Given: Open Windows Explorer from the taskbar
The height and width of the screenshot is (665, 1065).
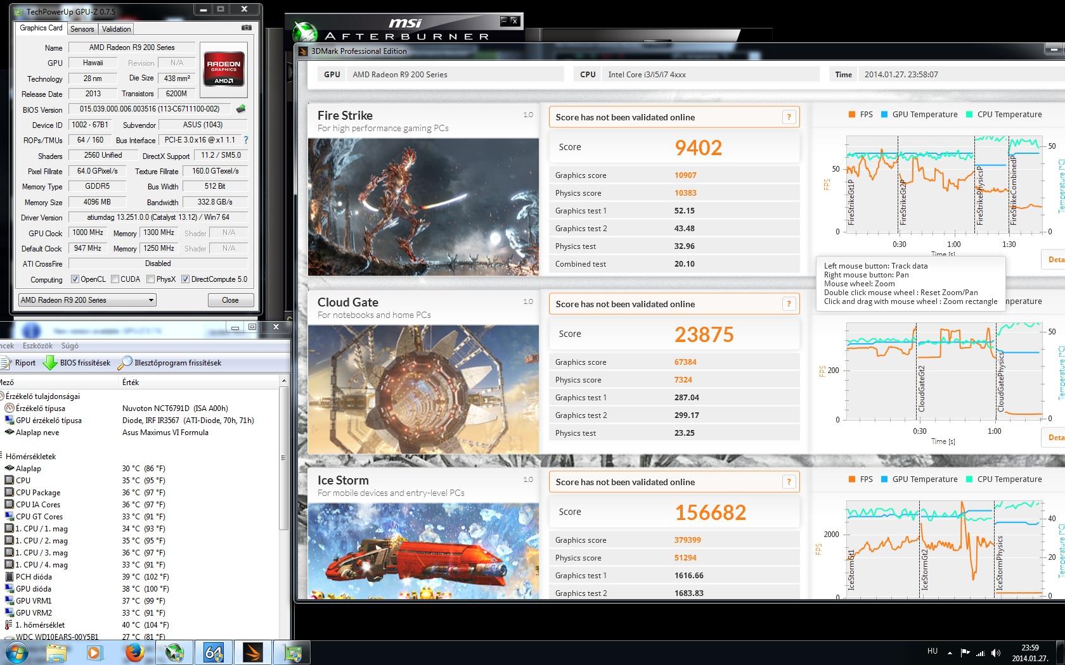Looking at the screenshot, I should click(56, 652).
